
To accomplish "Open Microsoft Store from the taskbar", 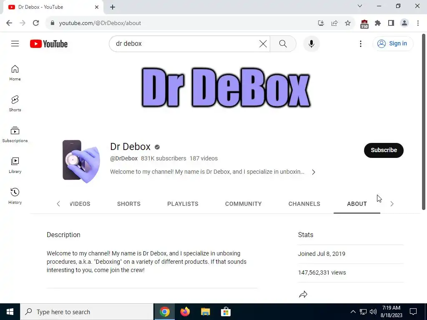I will 226,312.
